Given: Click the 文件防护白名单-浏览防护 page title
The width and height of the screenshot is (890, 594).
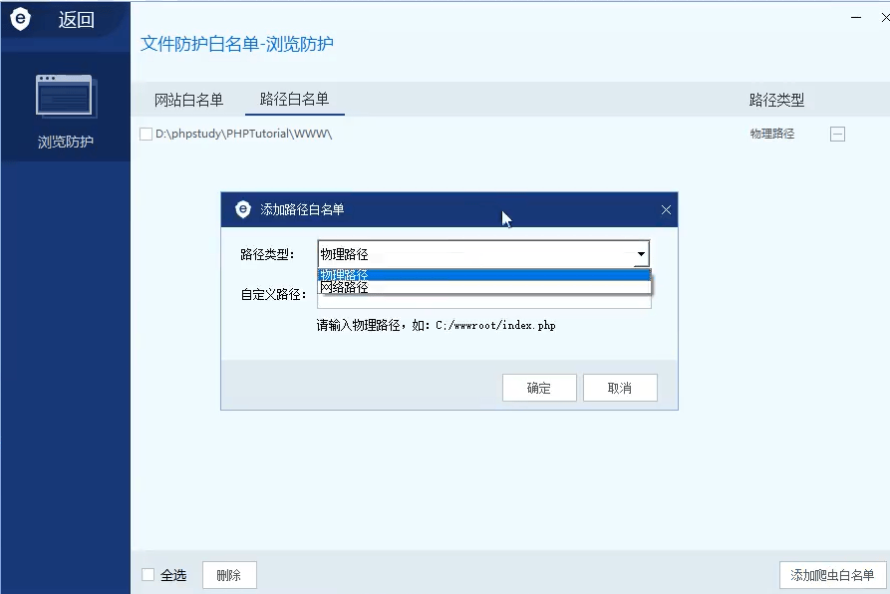Looking at the screenshot, I should coord(237,44).
